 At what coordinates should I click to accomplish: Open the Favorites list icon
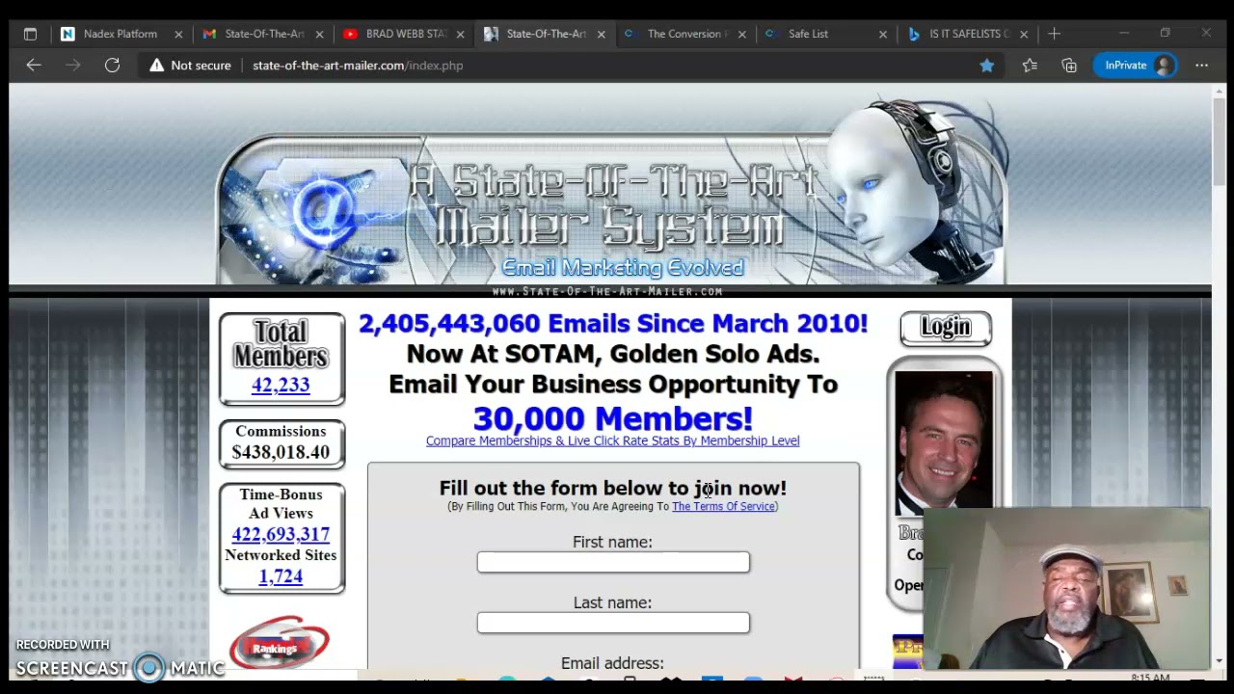1030,65
